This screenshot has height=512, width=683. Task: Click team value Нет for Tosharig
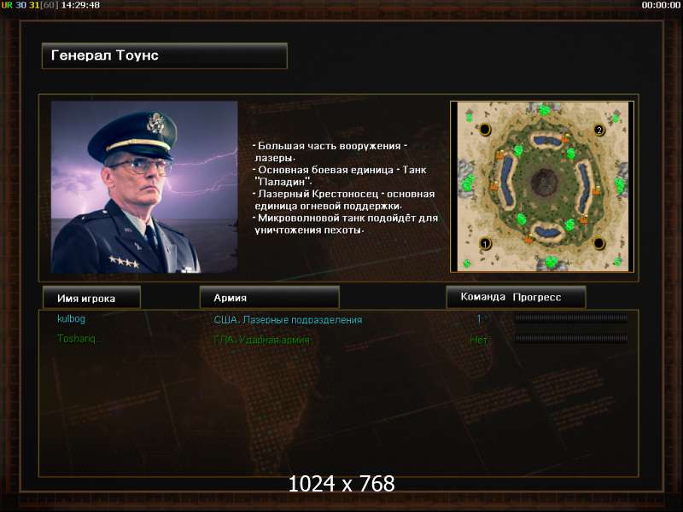pyautogui.click(x=479, y=340)
